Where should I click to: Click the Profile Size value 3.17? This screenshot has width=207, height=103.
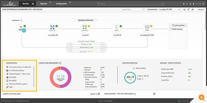pyautogui.click(x=190, y=69)
